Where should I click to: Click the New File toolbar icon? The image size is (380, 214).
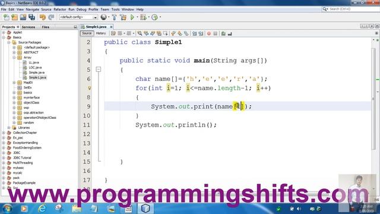coord(7,17)
